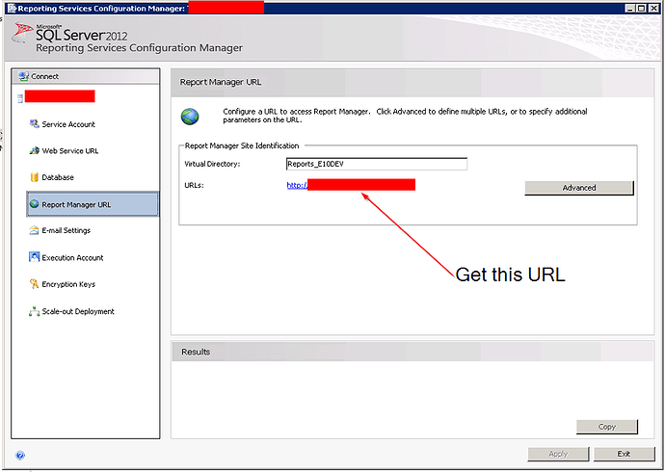Screen dimensions: 665x472
Task: Click the Apply button
Action: tap(558, 454)
